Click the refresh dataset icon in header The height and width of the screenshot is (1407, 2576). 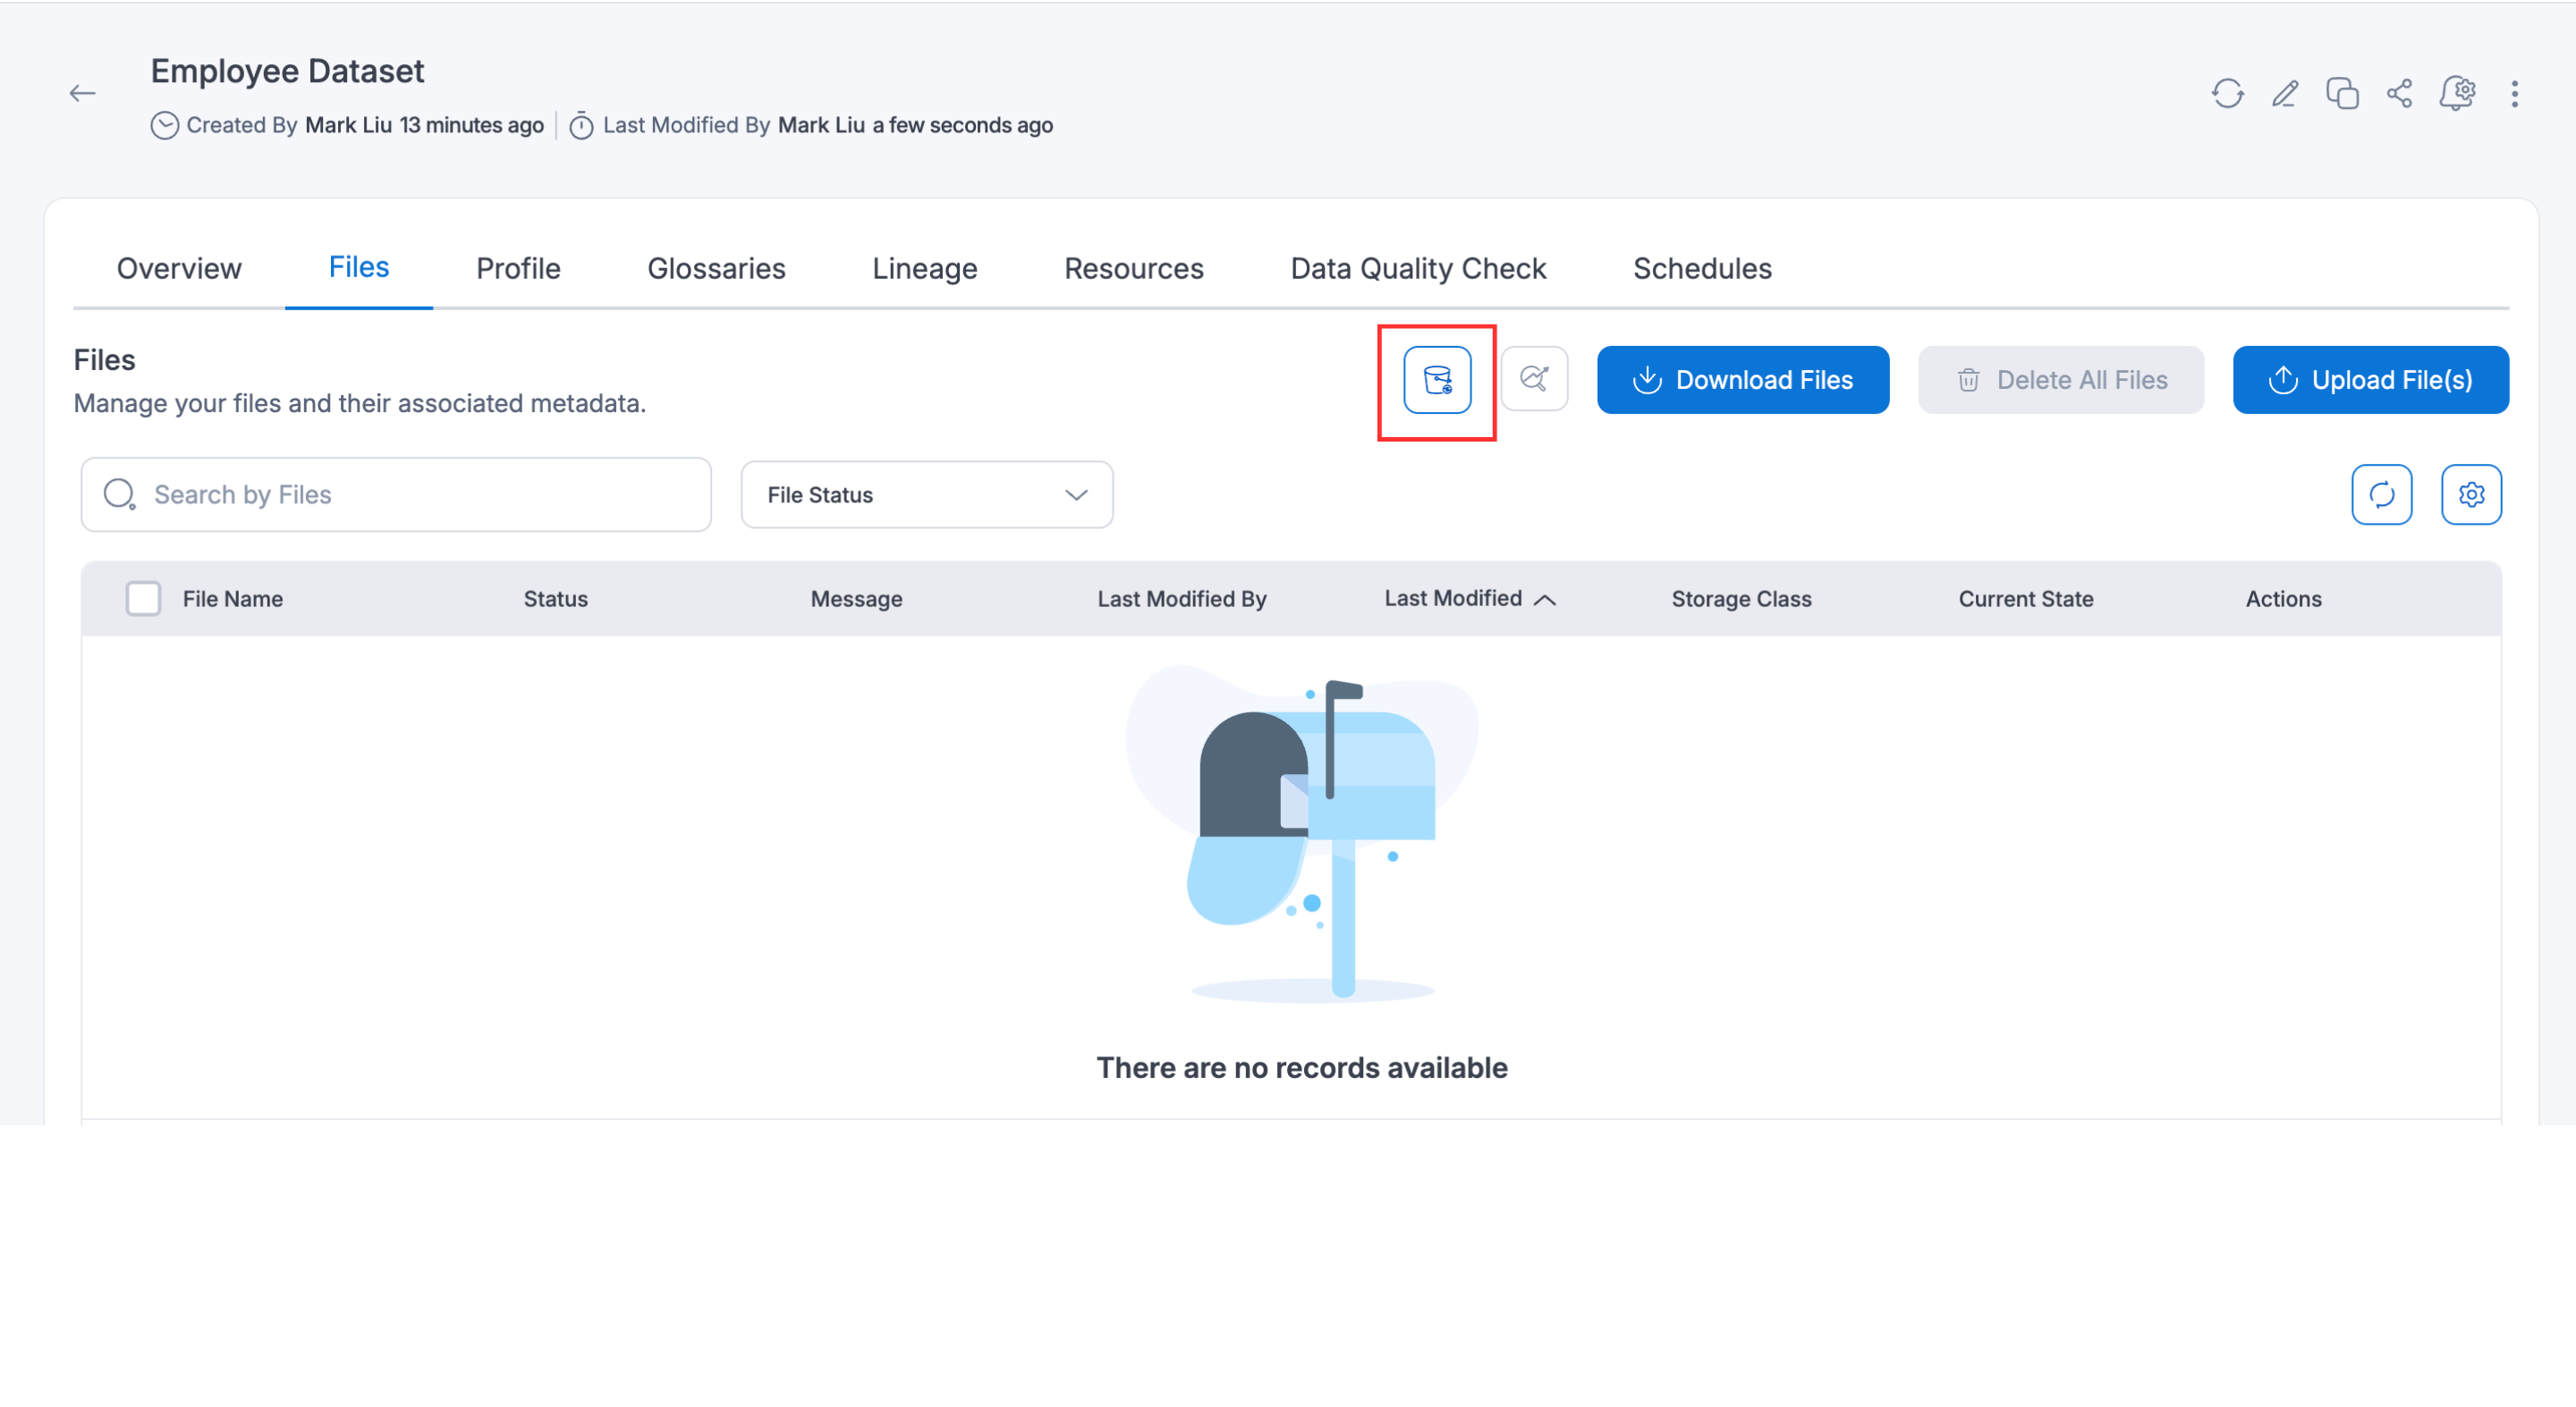tap(2227, 94)
